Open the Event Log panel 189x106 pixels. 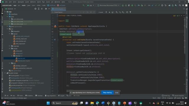pyautogui.click(x=166, y=95)
